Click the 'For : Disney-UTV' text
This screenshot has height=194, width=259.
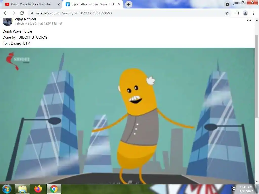(16, 43)
